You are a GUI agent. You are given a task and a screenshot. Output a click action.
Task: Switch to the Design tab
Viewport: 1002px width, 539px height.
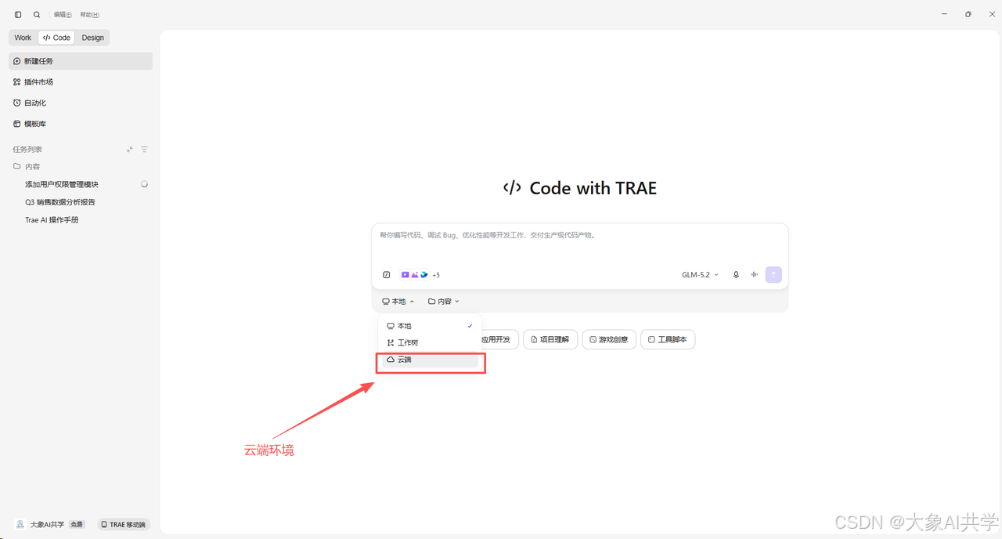click(x=92, y=38)
